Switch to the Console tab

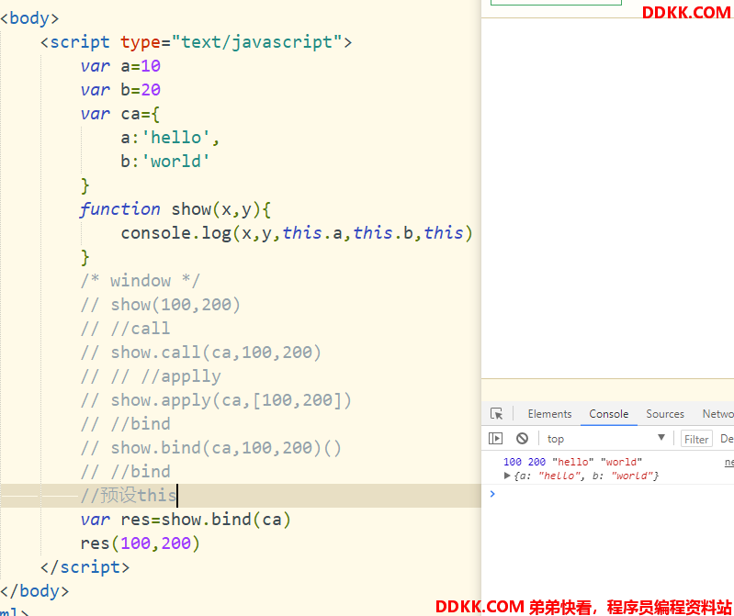[608, 414]
